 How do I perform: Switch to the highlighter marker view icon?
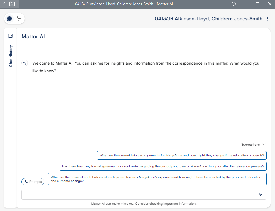pyautogui.click(x=19, y=18)
